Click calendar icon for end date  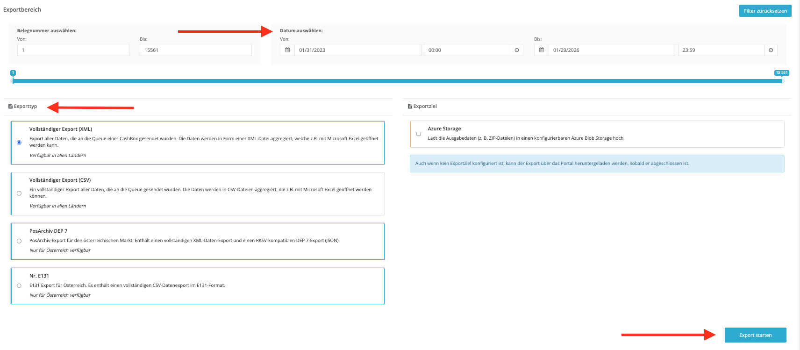(x=542, y=50)
